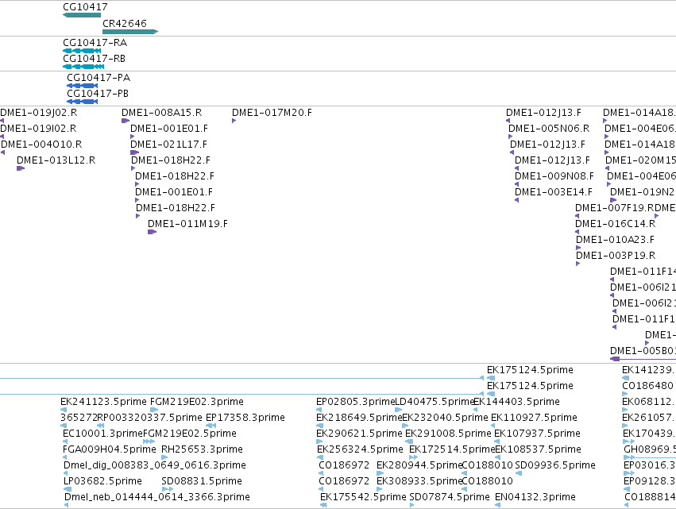
Task: Click the DME1-007F19.R label
Action: coord(615,209)
